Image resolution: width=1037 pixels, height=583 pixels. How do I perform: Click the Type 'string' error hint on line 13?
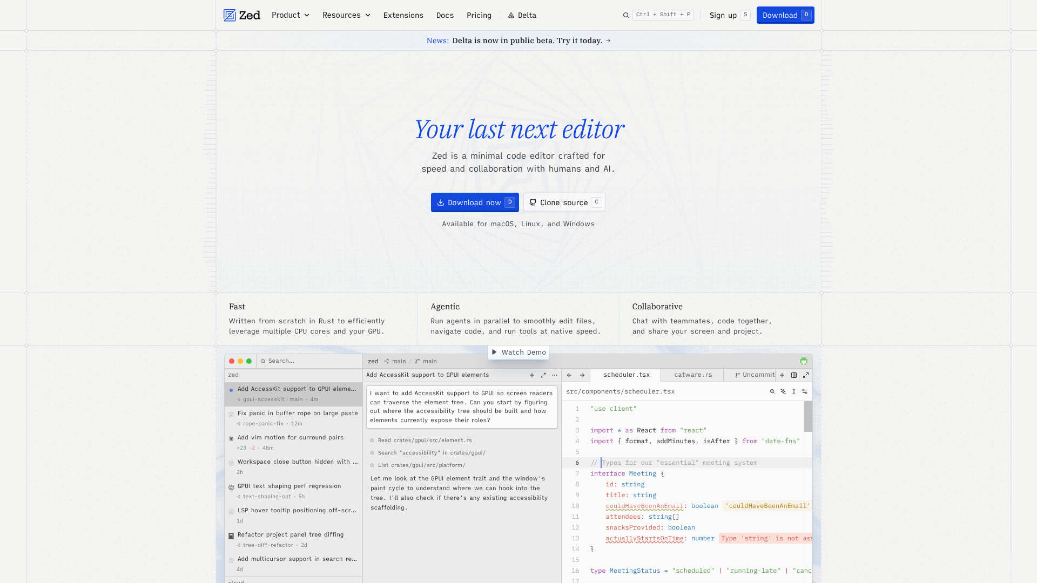pyautogui.click(x=766, y=538)
